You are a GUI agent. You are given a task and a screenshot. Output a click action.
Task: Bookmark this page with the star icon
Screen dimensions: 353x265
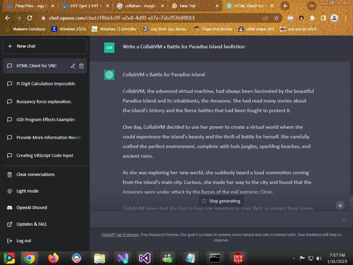point(276,18)
